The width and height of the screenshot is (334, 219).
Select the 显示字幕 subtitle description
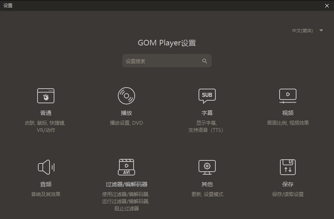pos(207,123)
